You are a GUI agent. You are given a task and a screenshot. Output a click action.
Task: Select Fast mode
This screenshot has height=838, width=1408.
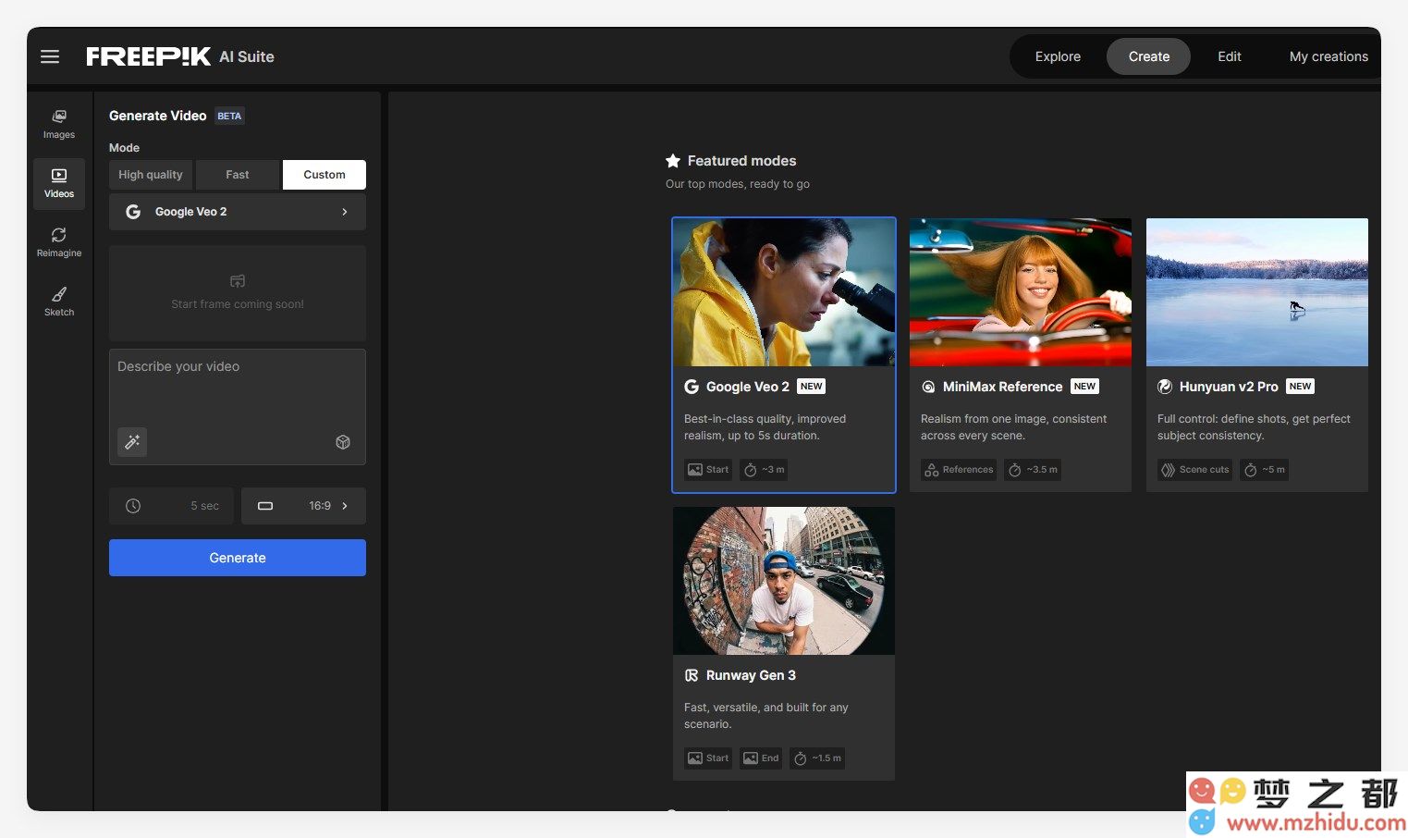pyautogui.click(x=238, y=175)
